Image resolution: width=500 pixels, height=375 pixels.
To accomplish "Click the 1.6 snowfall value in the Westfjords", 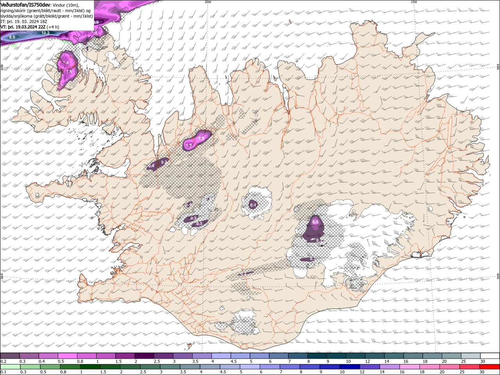I will [69, 71].
